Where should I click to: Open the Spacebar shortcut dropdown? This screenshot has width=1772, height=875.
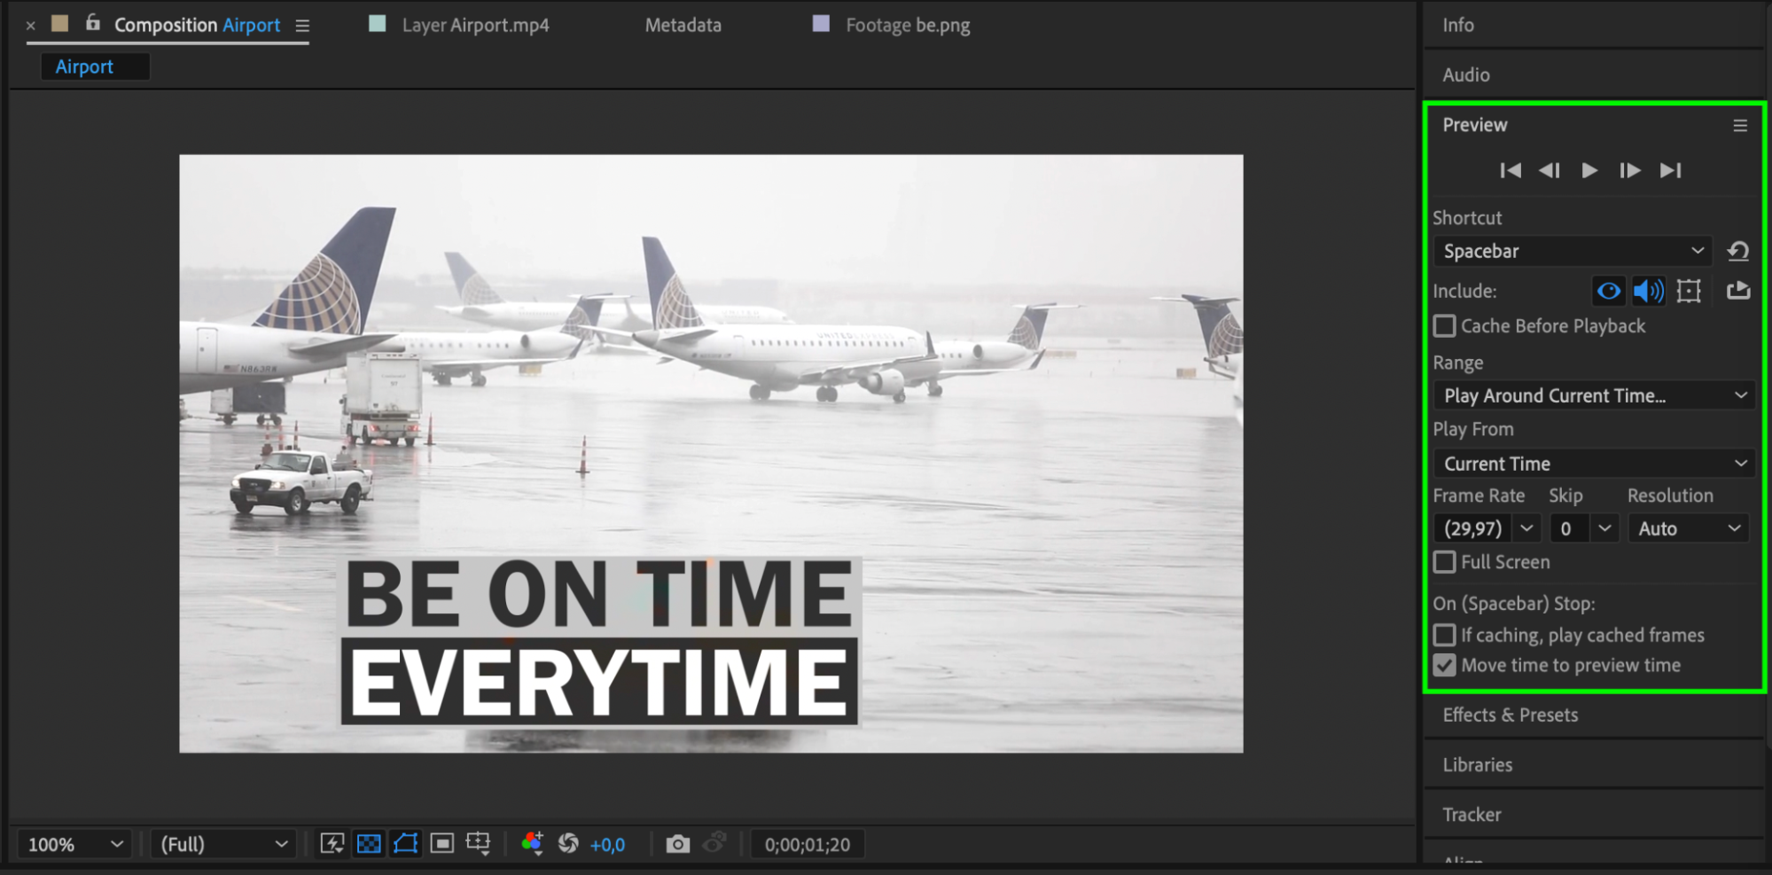click(x=1572, y=252)
